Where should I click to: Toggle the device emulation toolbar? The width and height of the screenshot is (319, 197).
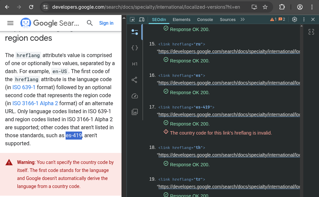(x=141, y=19)
